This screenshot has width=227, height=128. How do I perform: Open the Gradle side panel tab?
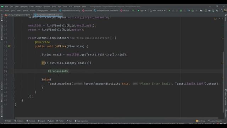tap(226, 18)
